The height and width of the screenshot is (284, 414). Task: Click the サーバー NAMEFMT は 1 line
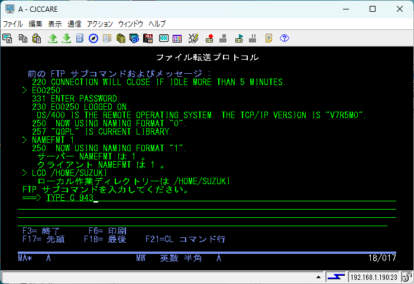pos(91,156)
